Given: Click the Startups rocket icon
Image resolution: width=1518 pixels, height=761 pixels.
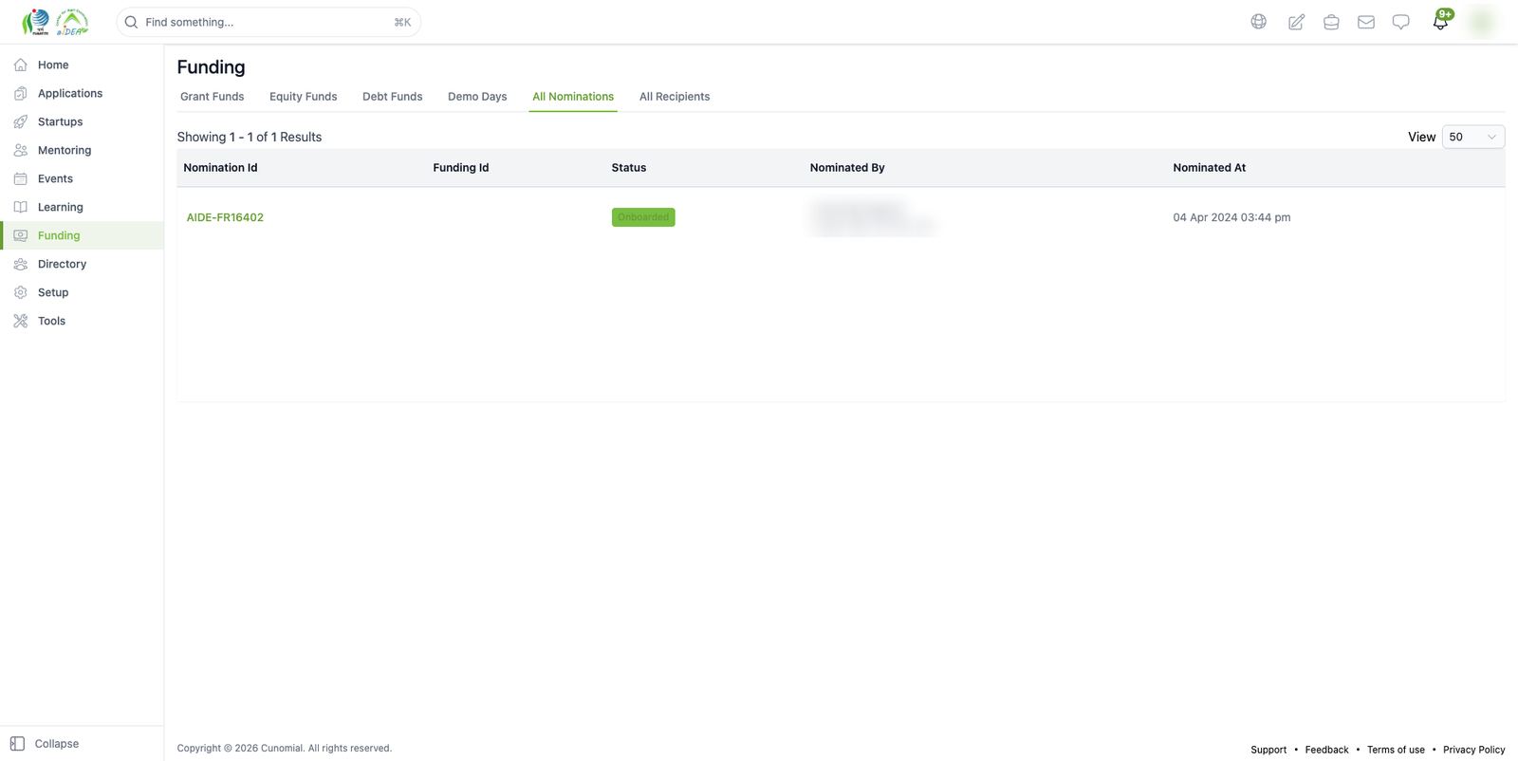Looking at the screenshot, I should tap(20, 121).
